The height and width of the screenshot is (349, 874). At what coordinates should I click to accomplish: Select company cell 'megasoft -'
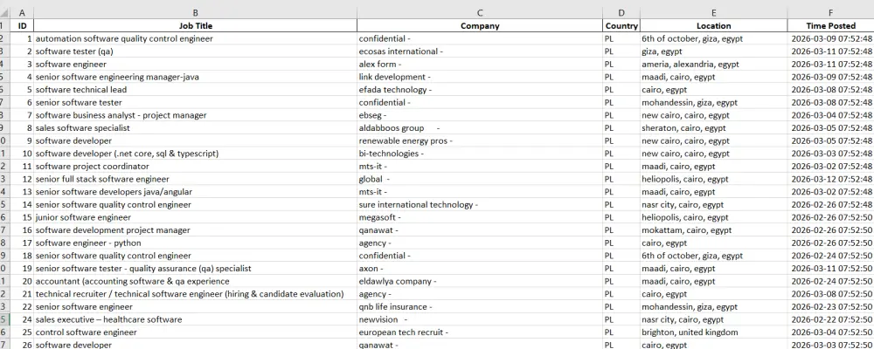click(480, 218)
